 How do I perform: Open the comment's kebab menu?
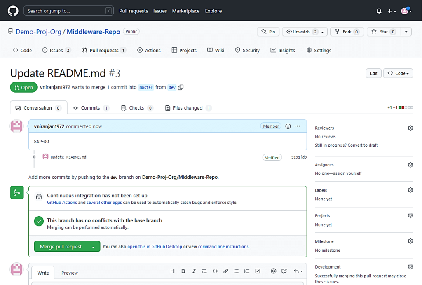(x=298, y=126)
